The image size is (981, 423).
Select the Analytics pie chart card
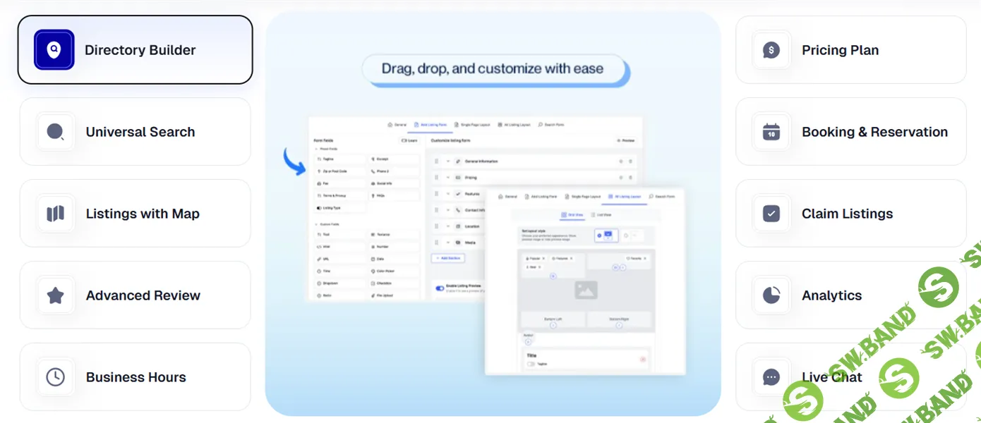pyautogui.click(x=850, y=295)
